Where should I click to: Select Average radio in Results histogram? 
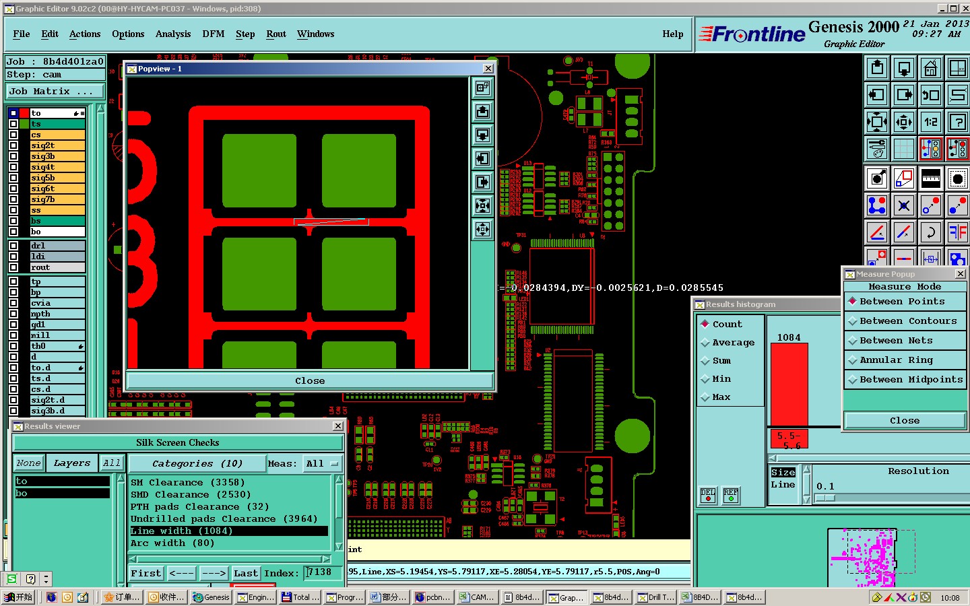pos(727,342)
